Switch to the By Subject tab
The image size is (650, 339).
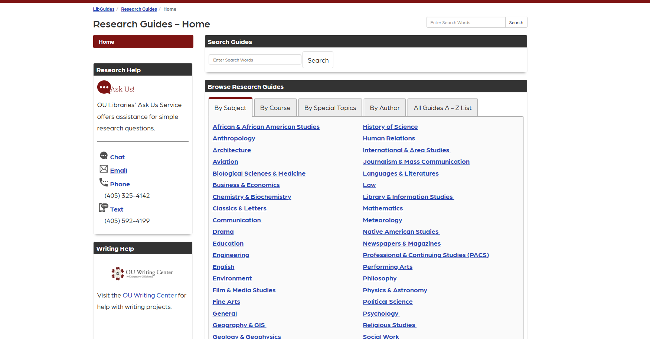230,108
